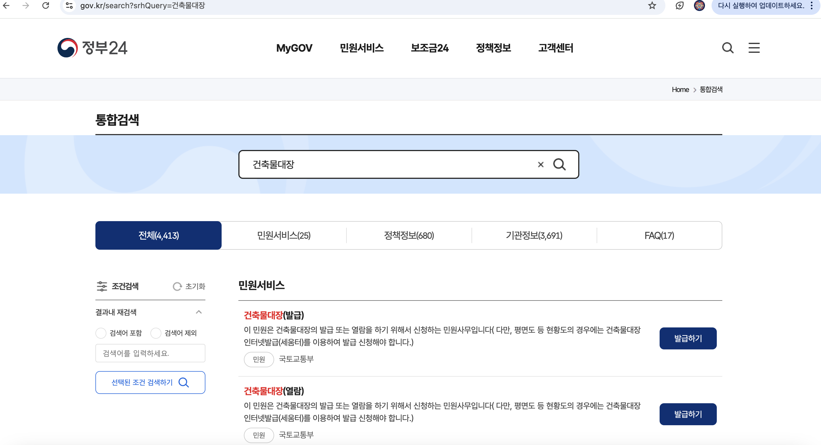Click the leaf extension icon in toolbar
Image resolution: width=821 pixels, height=445 pixels.
tap(679, 5)
